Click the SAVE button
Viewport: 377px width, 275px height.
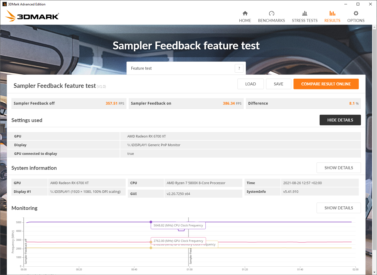click(279, 84)
